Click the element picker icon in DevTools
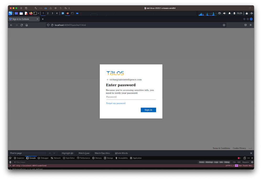Viewport: 262px width, 180px height. (x=10, y=158)
